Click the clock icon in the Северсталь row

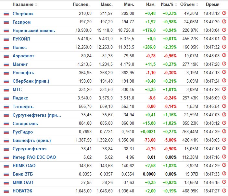[224, 123]
